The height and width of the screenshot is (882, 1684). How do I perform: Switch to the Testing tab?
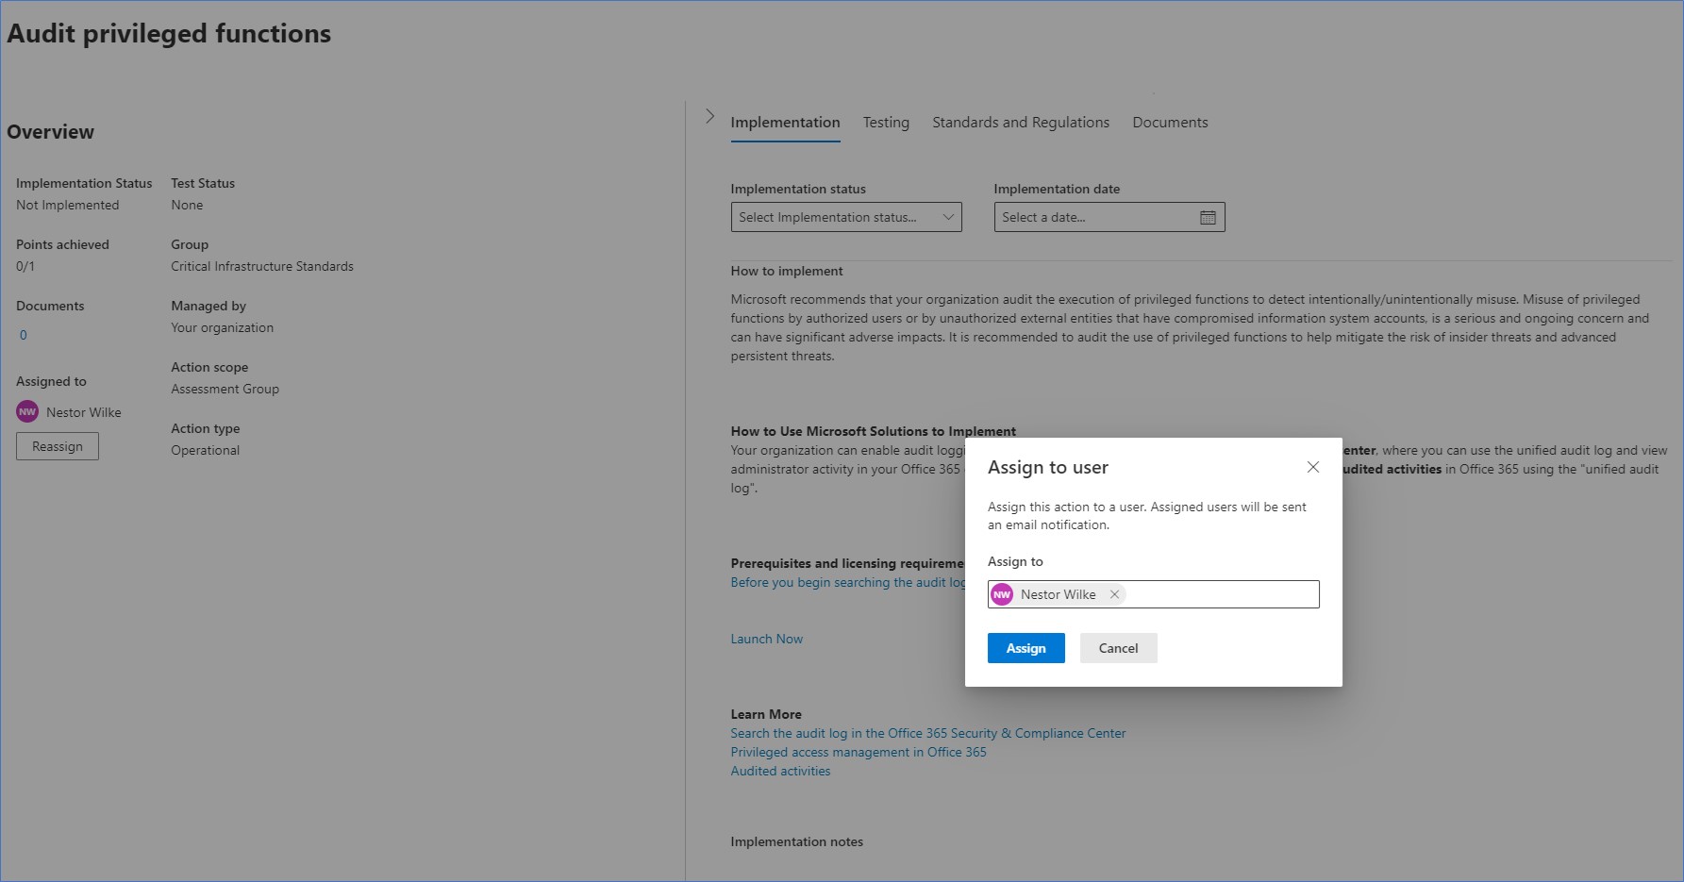(x=885, y=122)
